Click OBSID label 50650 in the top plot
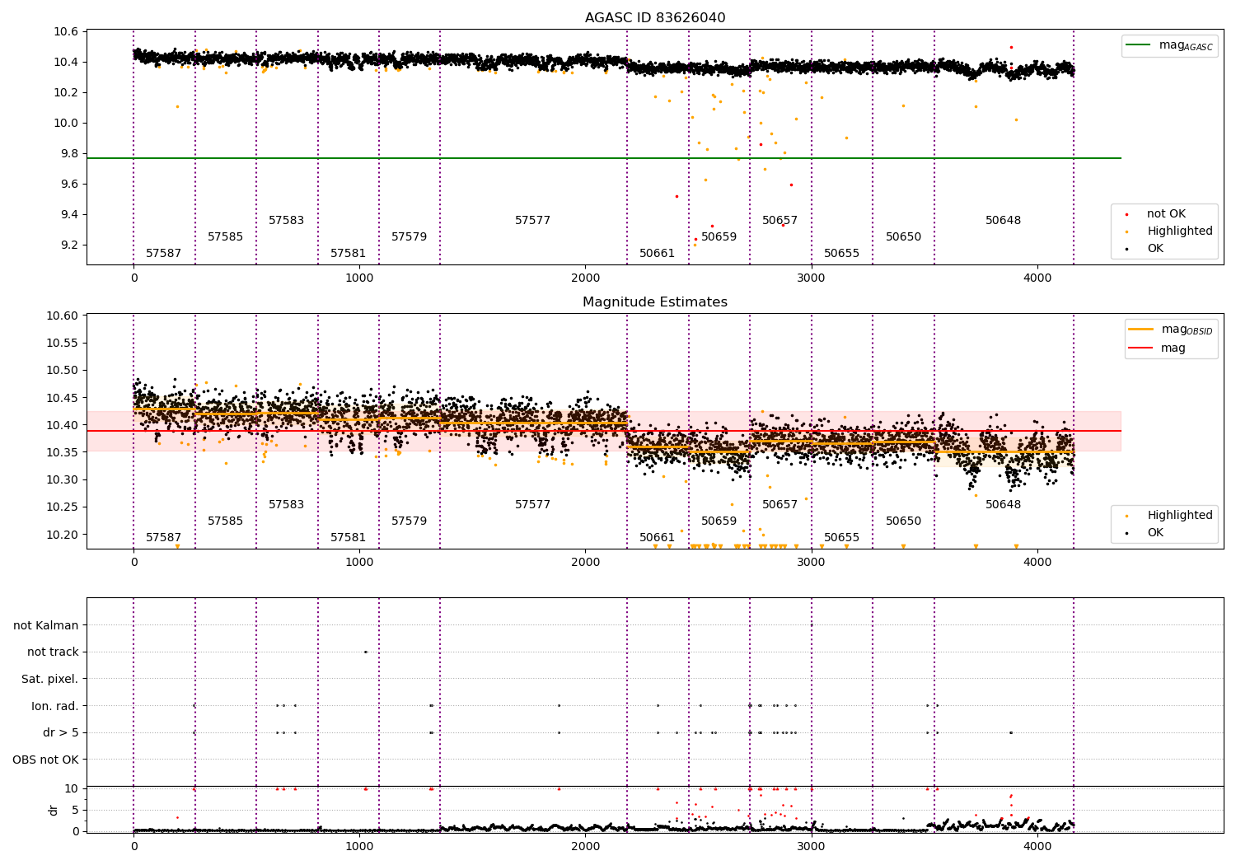 coord(904,237)
